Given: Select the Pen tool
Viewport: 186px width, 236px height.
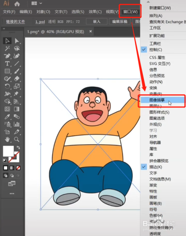Looking at the screenshot, I should [7, 56].
